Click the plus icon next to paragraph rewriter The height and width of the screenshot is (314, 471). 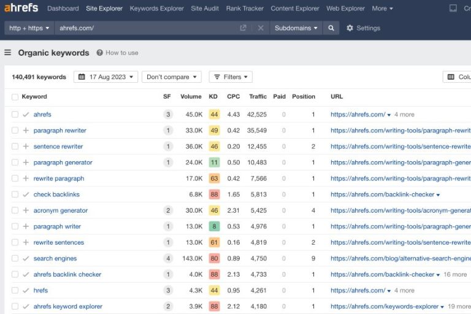point(26,131)
